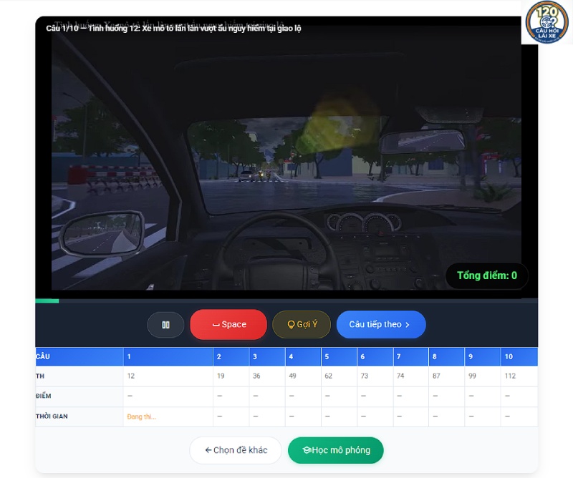This screenshot has height=478, width=573.
Task: Click the ĐIỂM row label
Action: coord(43,396)
